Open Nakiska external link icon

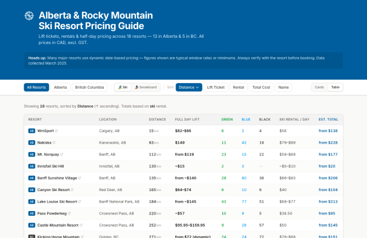(54, 142)
